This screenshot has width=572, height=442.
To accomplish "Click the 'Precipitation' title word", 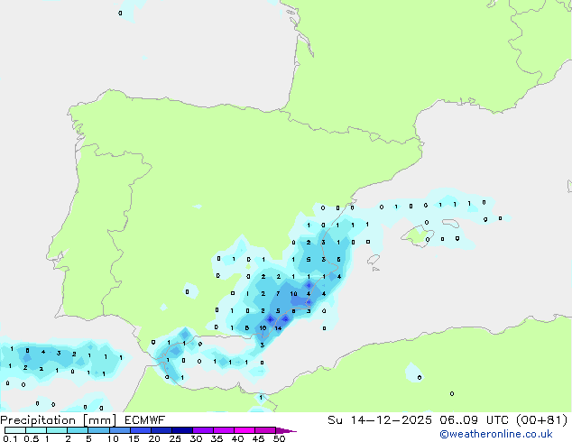I will pos(38,420).
